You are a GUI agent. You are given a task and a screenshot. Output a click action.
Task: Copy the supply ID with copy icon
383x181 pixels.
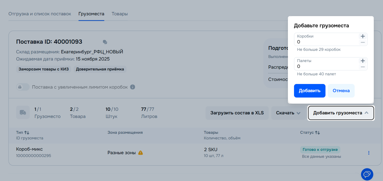click(105, 42)
